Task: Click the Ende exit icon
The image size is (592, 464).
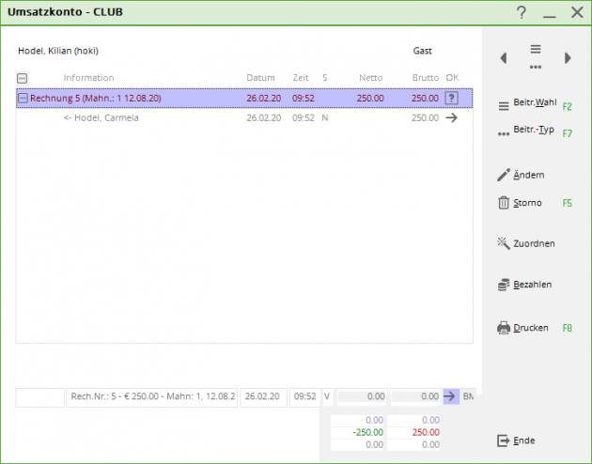Action: tap(504, 441)
